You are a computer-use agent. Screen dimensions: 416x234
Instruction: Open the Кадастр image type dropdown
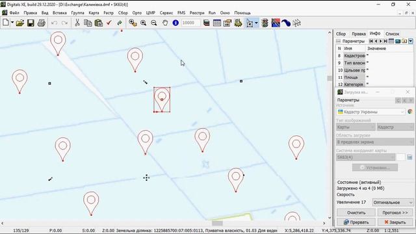point(395,127)
